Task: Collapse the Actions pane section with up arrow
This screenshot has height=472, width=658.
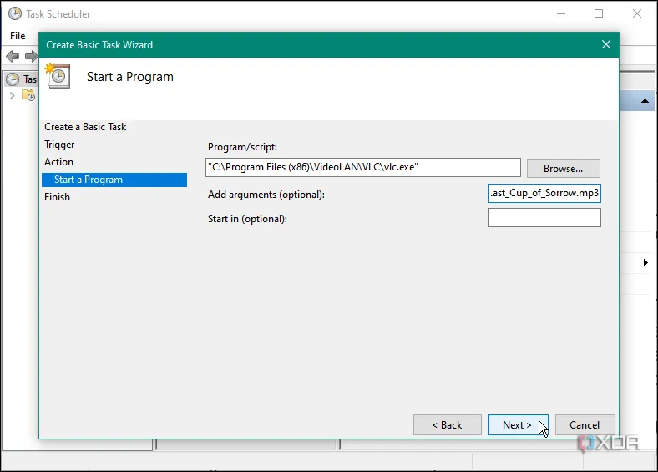Action: pyautogui.click(x=645, y=101)
